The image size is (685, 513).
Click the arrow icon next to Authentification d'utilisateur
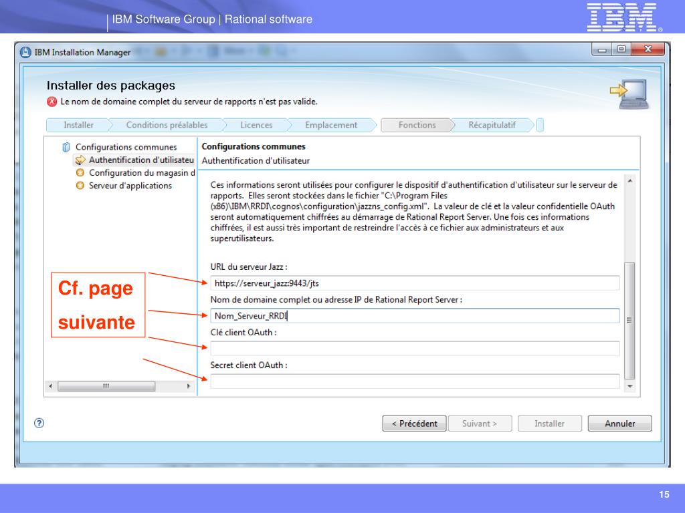pyautogui.click(x=80, y=160)
